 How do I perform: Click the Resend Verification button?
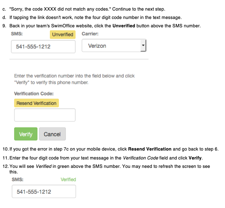click(x=37, y=103)
